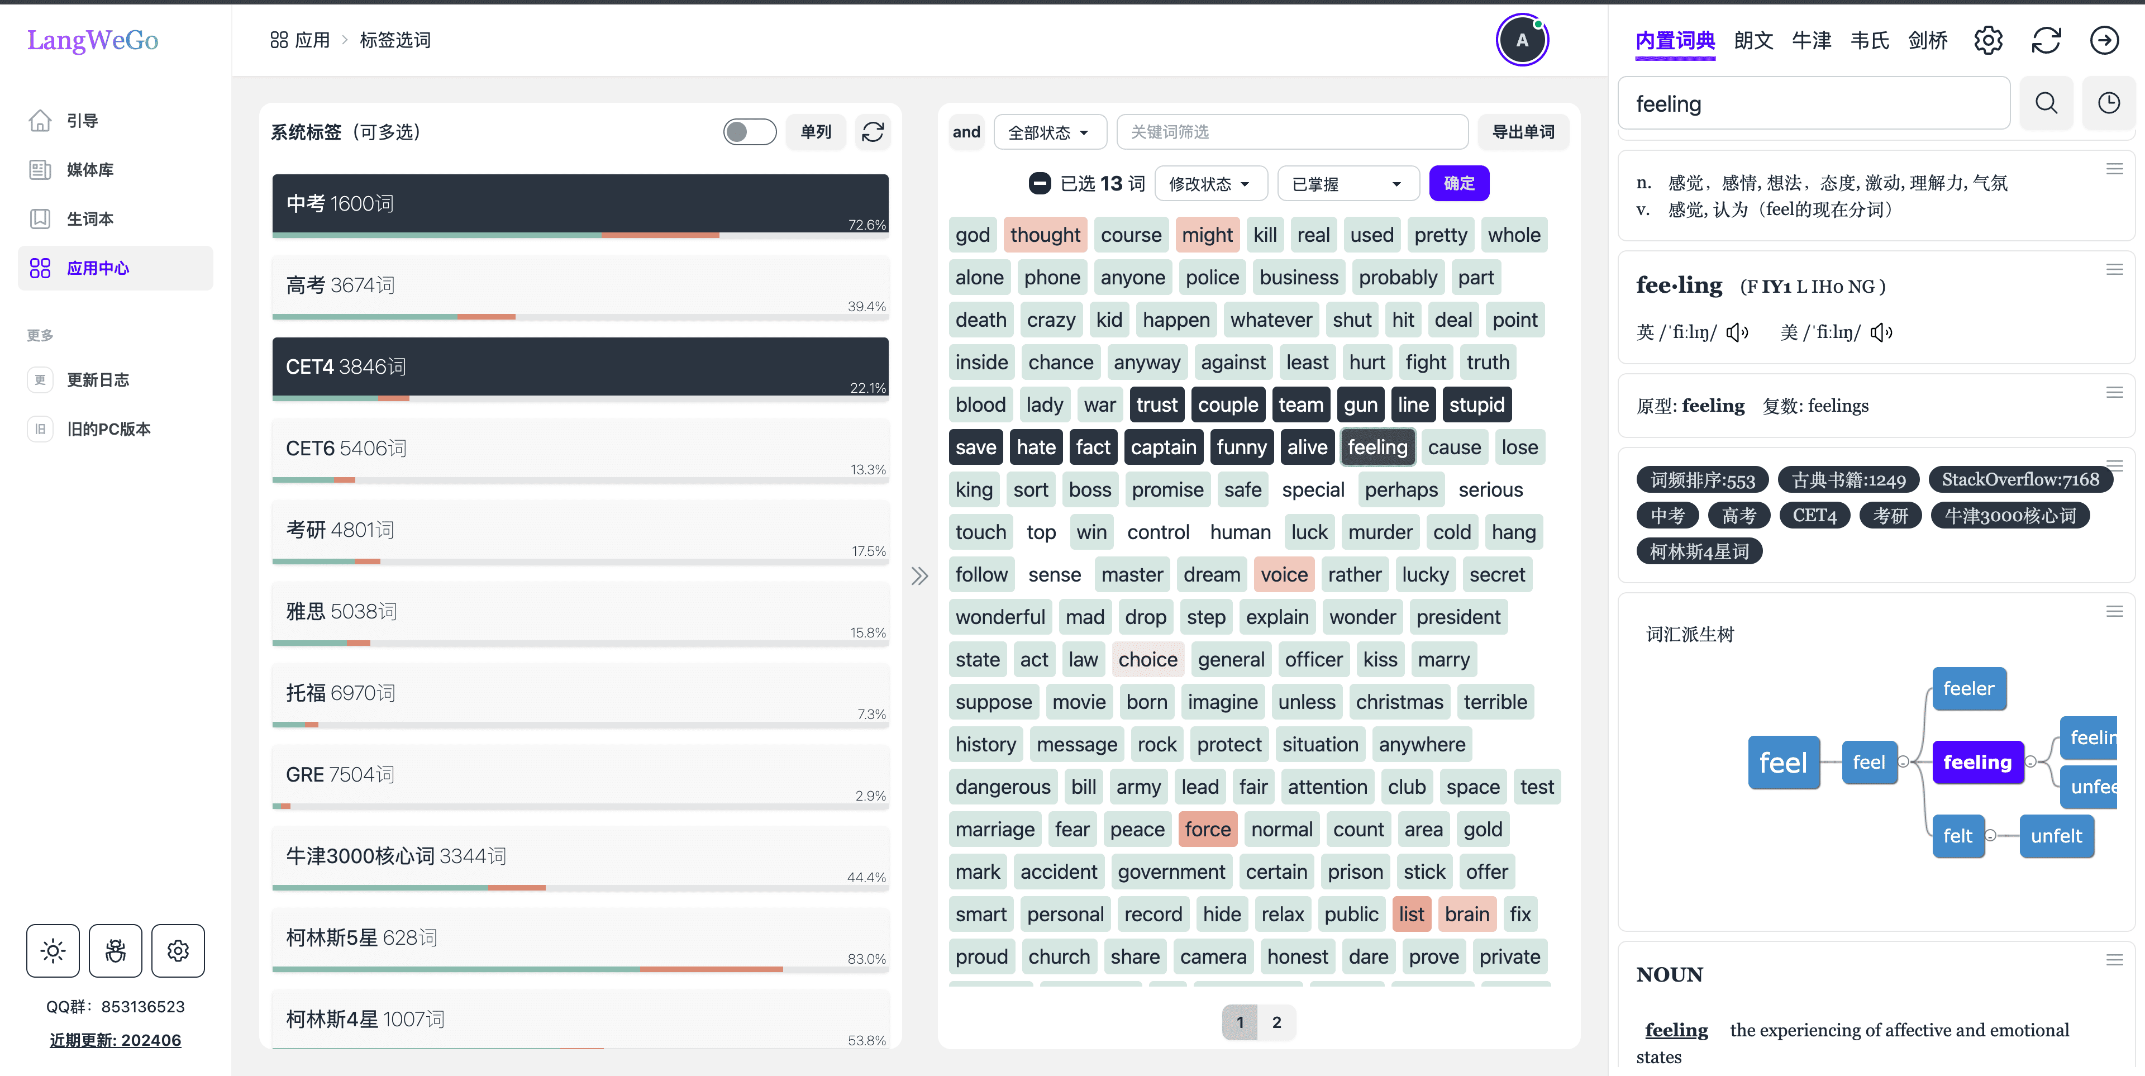The height and width of the screenshot is (1076, 2145).
Task: Click the settings gear icon top right
Action: pyautogui.click(x=1990, y=40)
